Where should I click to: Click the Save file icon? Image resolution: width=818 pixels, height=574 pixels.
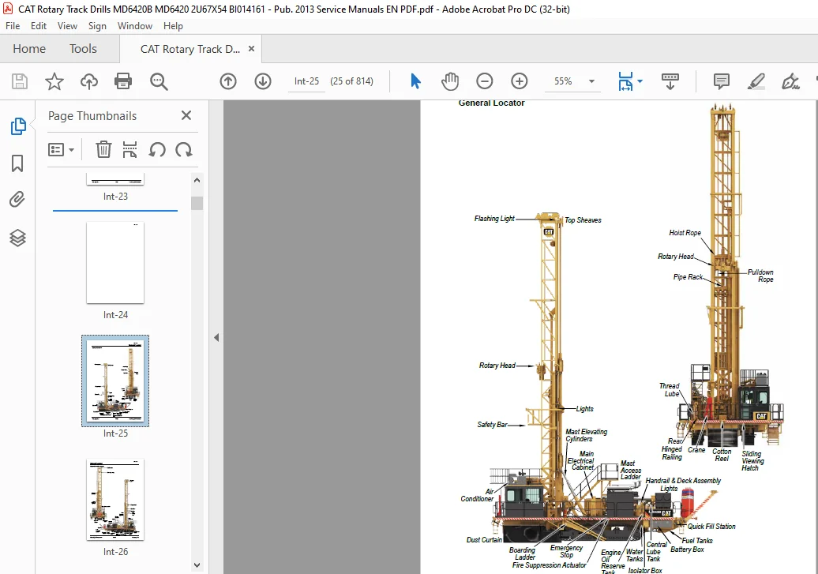click(x=20, y=81)
